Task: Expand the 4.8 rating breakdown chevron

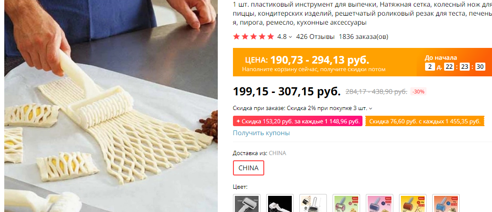Action: 290,37
